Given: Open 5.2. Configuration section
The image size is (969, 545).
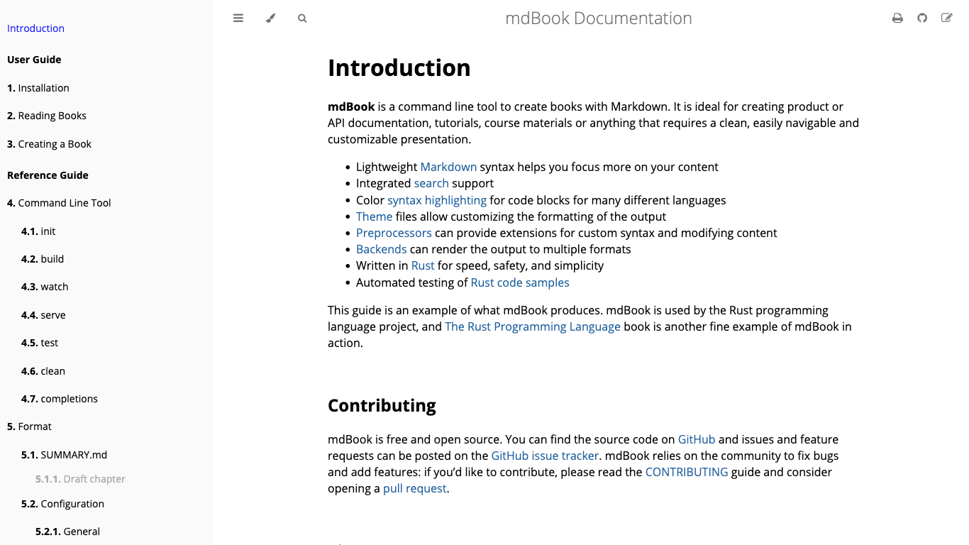Looking at the screenshot, I should coord(62,504).
